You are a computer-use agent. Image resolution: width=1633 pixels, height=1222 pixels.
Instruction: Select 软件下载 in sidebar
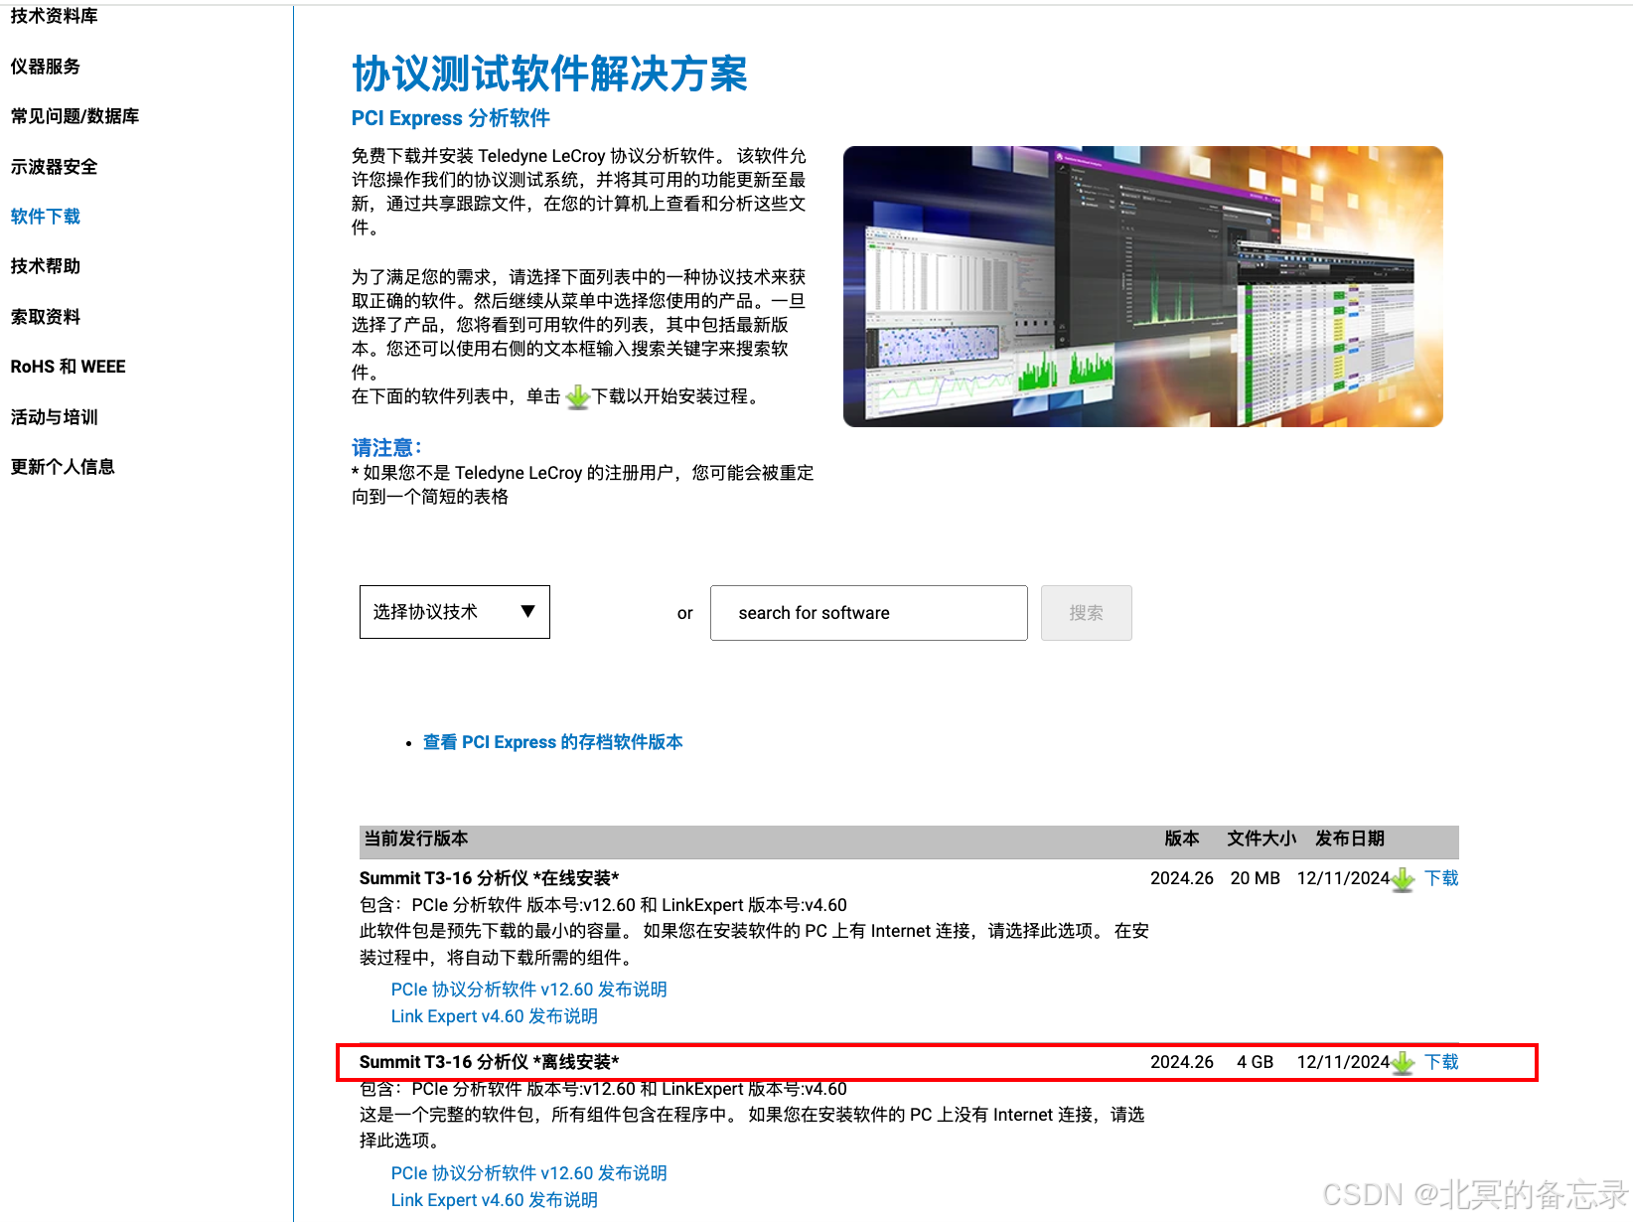pos(45,217)
